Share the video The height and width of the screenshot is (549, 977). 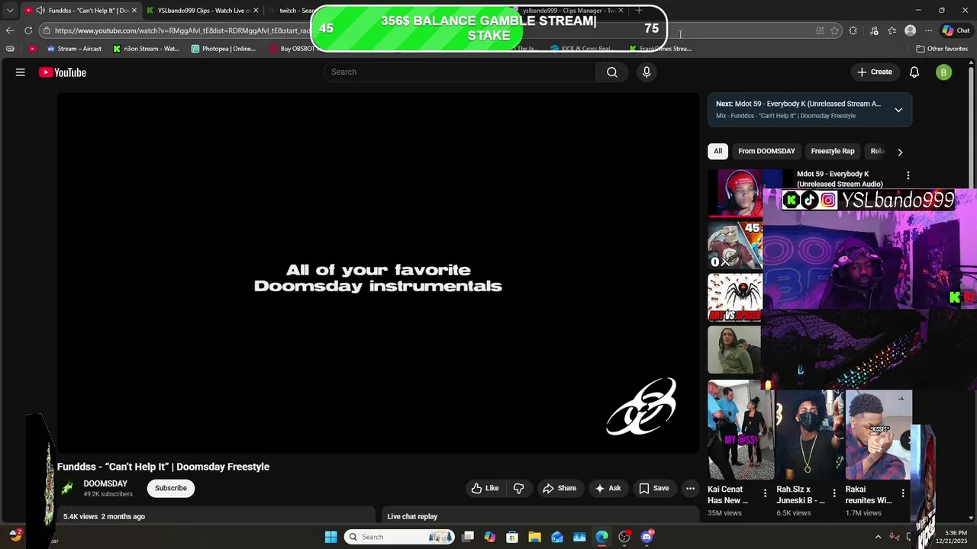[559, 488]
